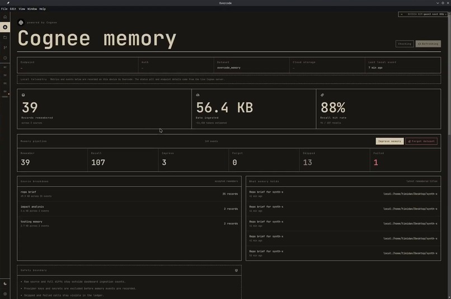Viewport: 451px width, 299px height.
Task: Click the clock history icon in sidebar
Action: click(x=5, y=58)
